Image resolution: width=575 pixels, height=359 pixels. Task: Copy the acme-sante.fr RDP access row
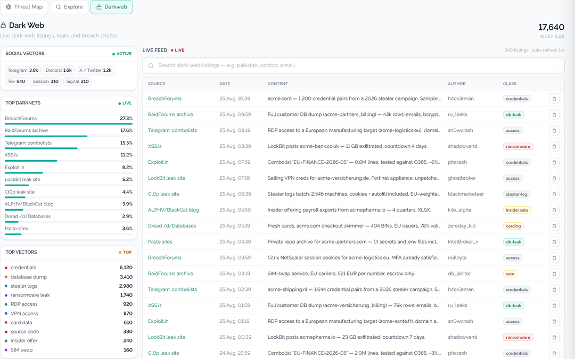click(554, 322)
